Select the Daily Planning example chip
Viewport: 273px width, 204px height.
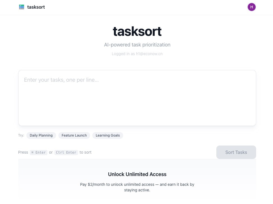pyautogui.click(x=41, y=135)
